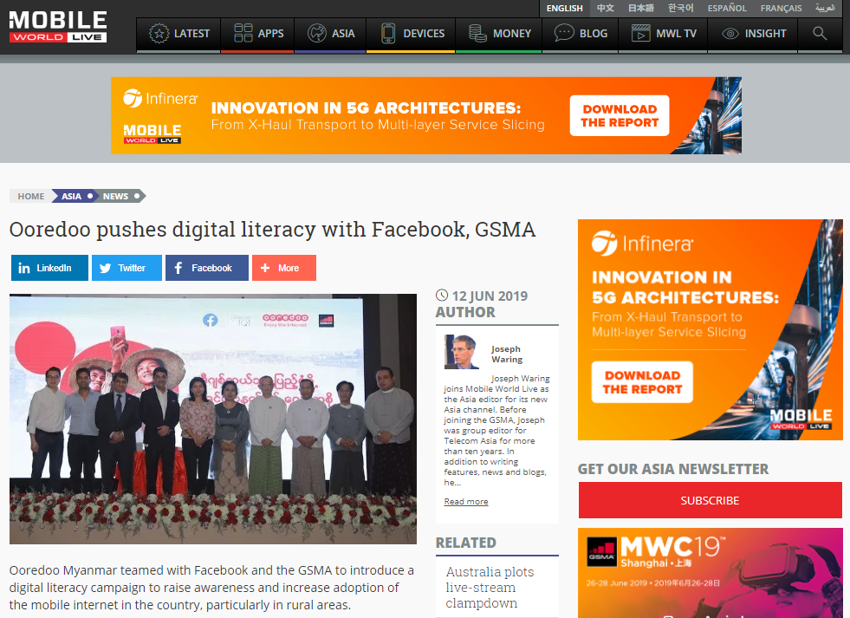Click the 12 JUN 2019 date text
The image size is (850, 618).
tap(490, 296)
